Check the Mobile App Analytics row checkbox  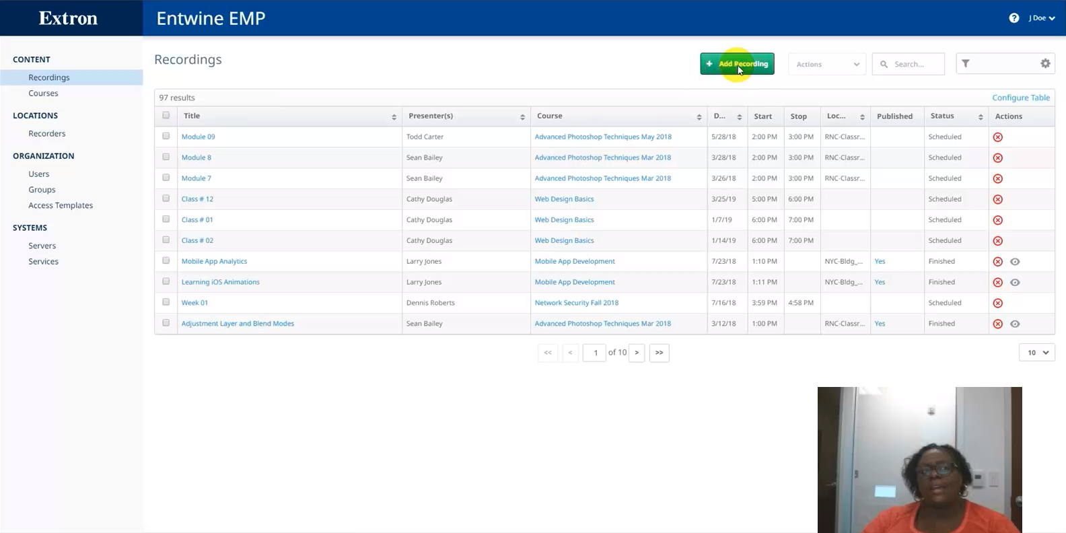166,260
